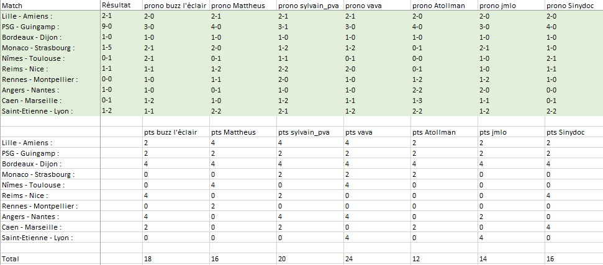This screenshot has height=265, width=603.
Task: Select vava's total of 24
Action: 349,258
